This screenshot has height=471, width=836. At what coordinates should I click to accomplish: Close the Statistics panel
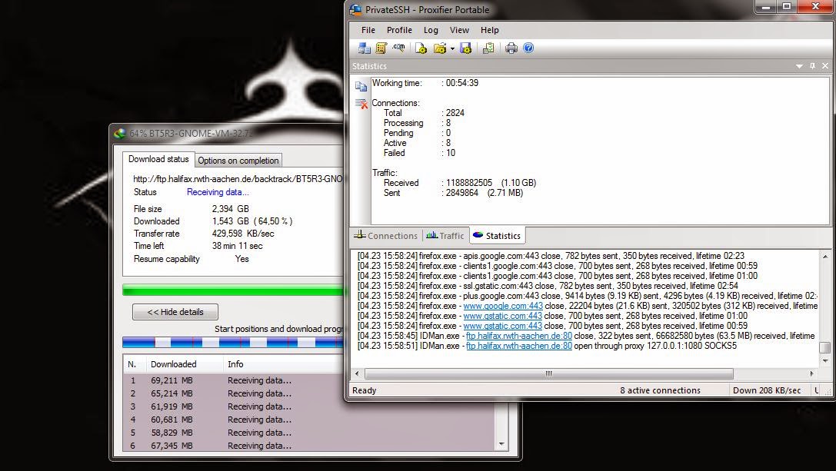(x=825, y=66)
